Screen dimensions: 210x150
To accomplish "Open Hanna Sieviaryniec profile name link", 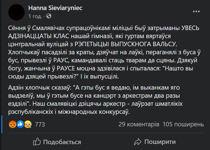I will coord(55,8).
